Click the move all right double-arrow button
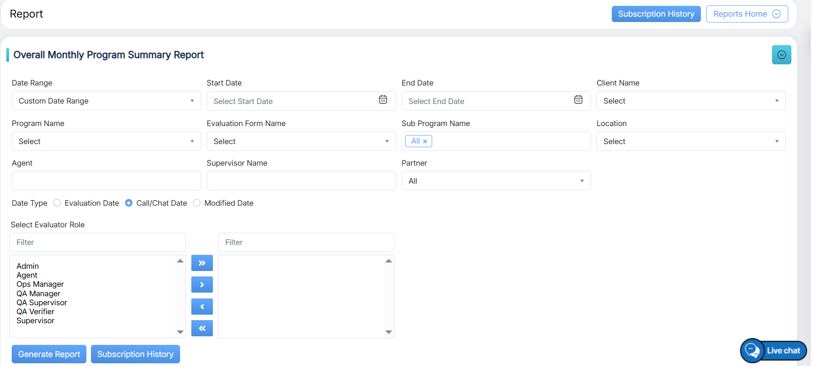This screenshot has height=366, width=813. tap(202, 263)
